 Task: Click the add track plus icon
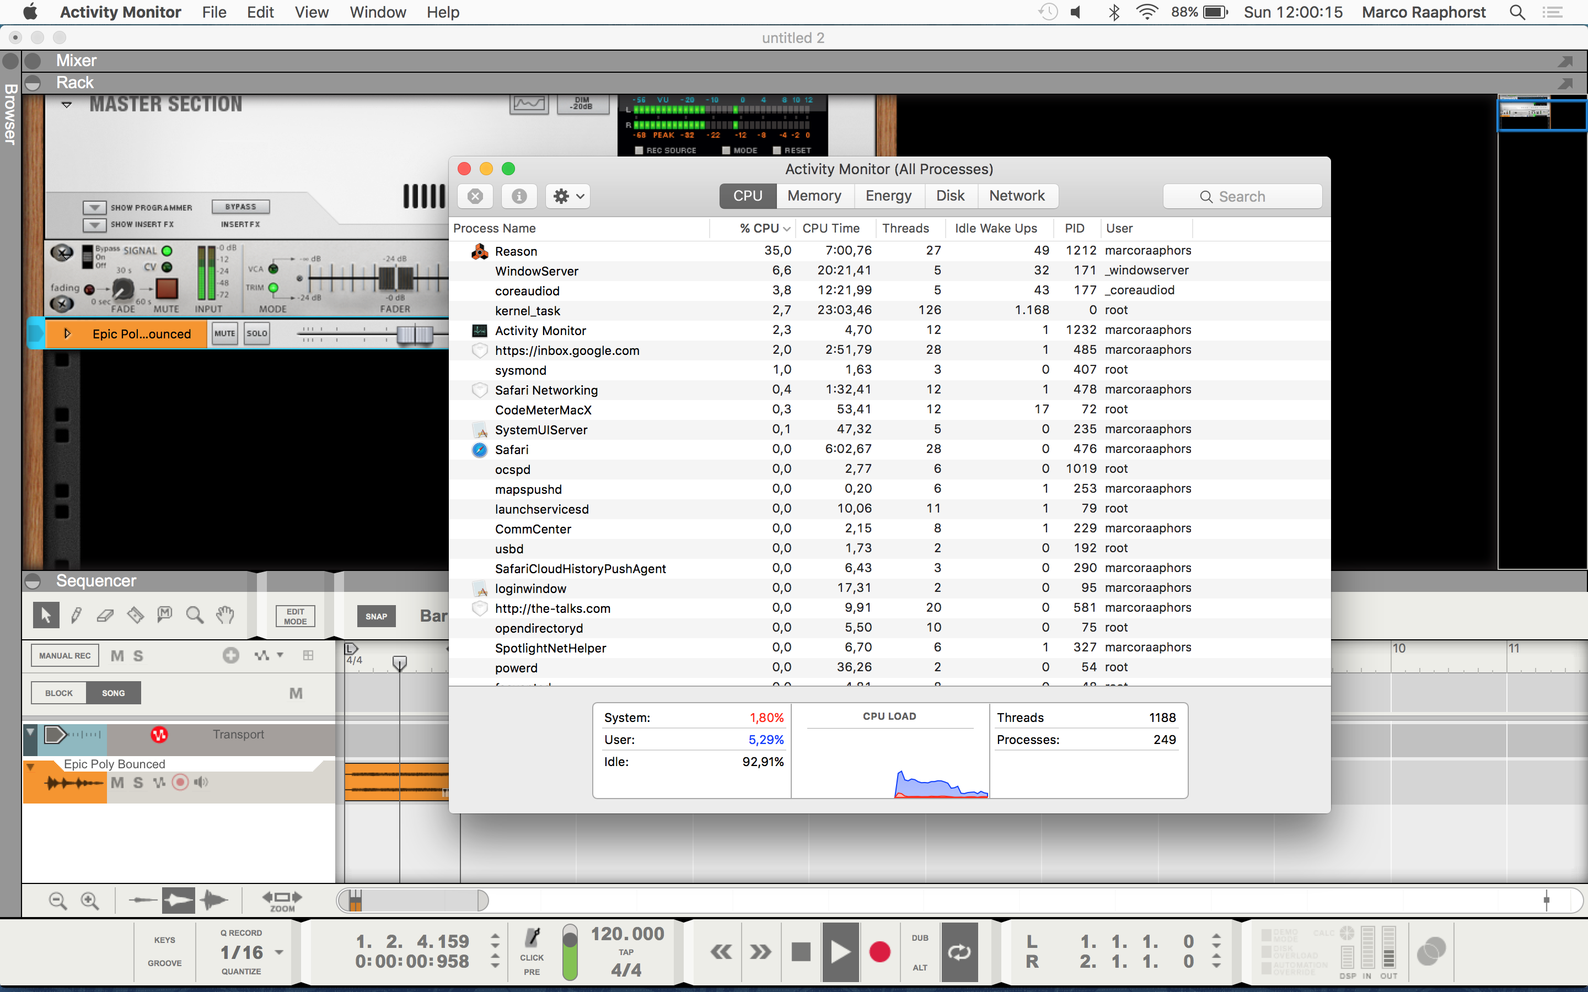tap(231, 655)
